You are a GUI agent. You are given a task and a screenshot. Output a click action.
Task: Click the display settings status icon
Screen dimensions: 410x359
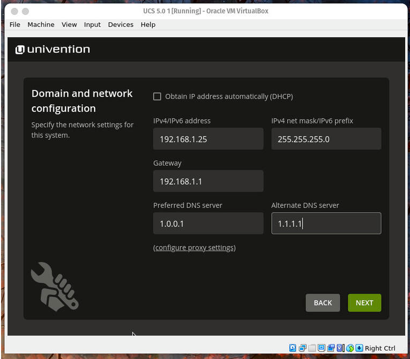tap(321, 348)
